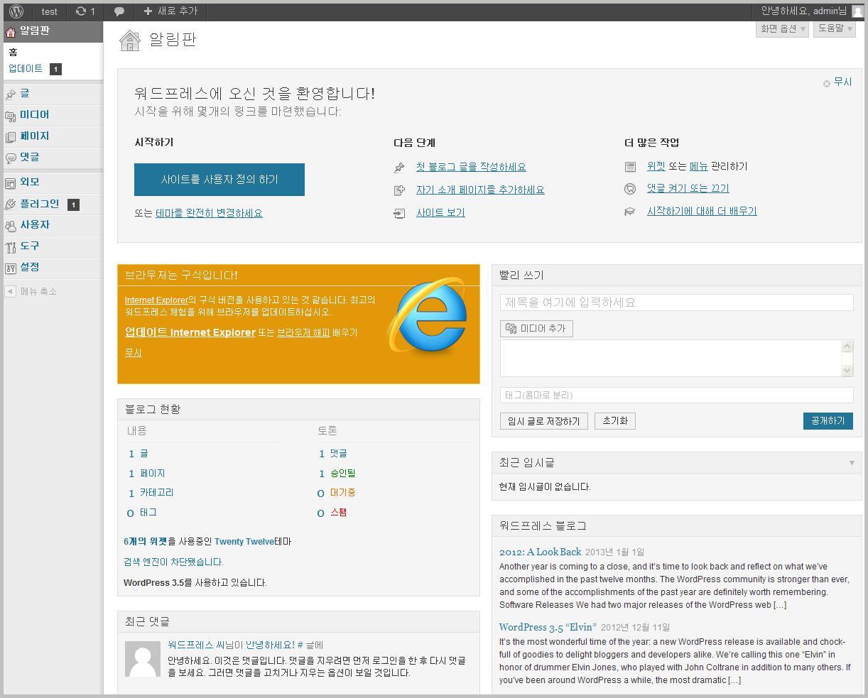The height and width of the screenshot is (698, 868).
Task: Open the 브라우저 해피 link
Action: (x=303, y=332)
